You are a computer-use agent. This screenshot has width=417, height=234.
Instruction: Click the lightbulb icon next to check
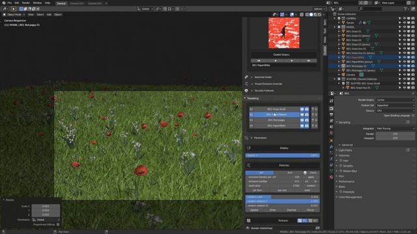pyautogui.click(x=305, y=173)
